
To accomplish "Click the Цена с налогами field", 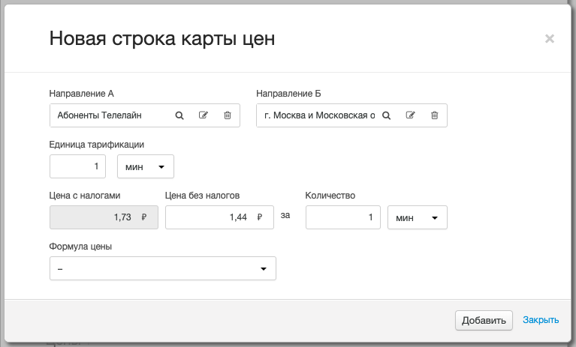I will click(104, 217).
